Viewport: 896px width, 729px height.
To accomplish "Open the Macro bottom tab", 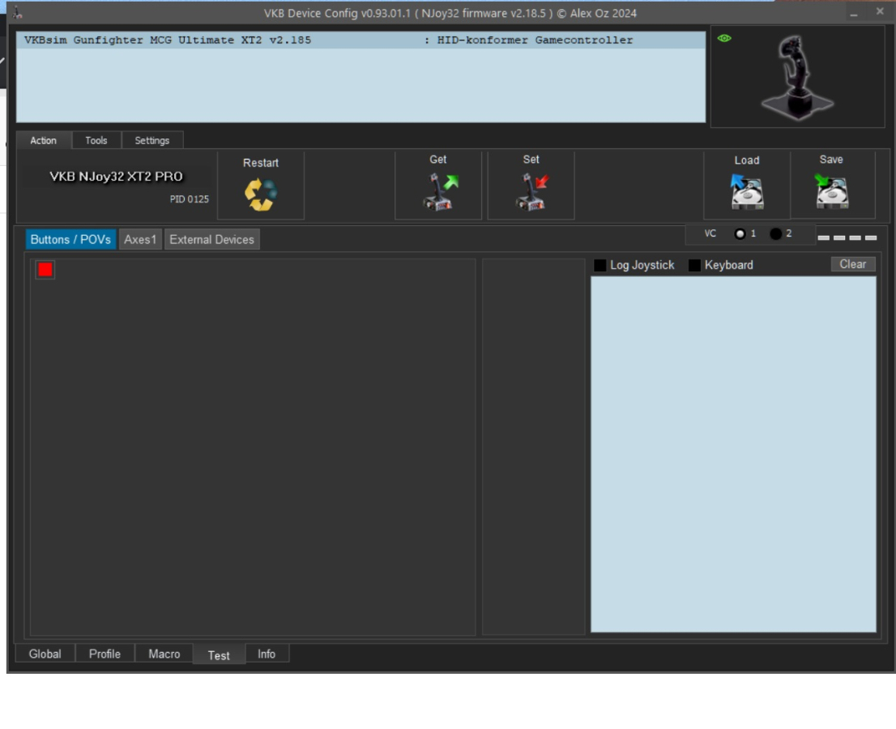I will [164, 654].
